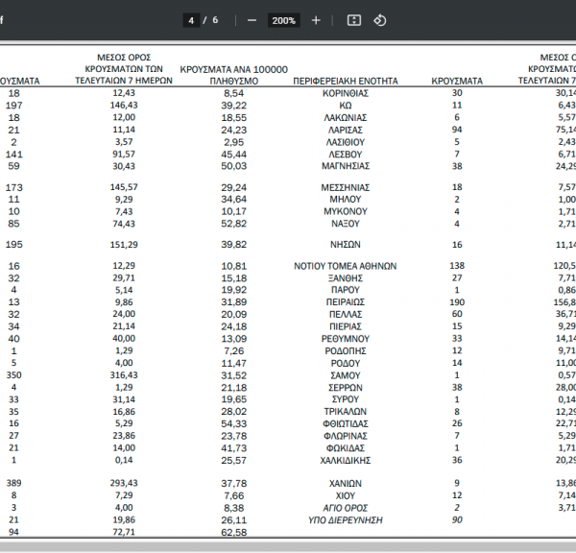Viewport: 576px width, 553px height.
Task: Click the zoom in plus icon
Action: point(316,20)
